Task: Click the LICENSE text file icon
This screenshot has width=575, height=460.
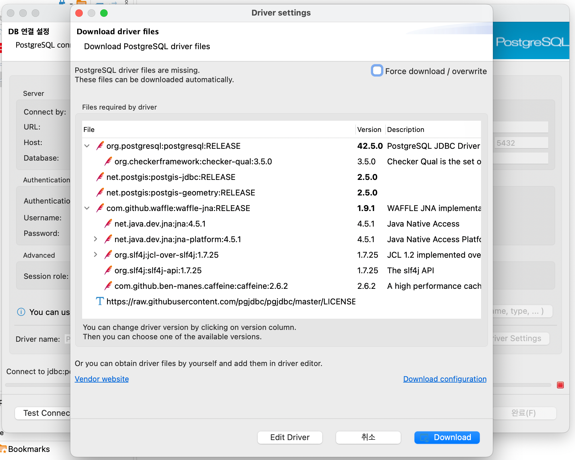Action: click(x=100, y=301)
